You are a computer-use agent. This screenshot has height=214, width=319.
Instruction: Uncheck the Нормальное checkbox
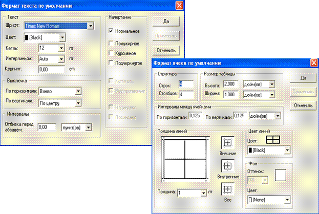click(x=111, y=31)
